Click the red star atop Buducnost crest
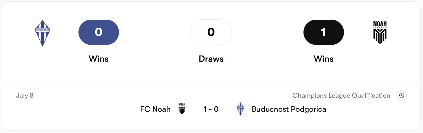The height and width of the screenshot is (133, 423). [x=42, y=22]
